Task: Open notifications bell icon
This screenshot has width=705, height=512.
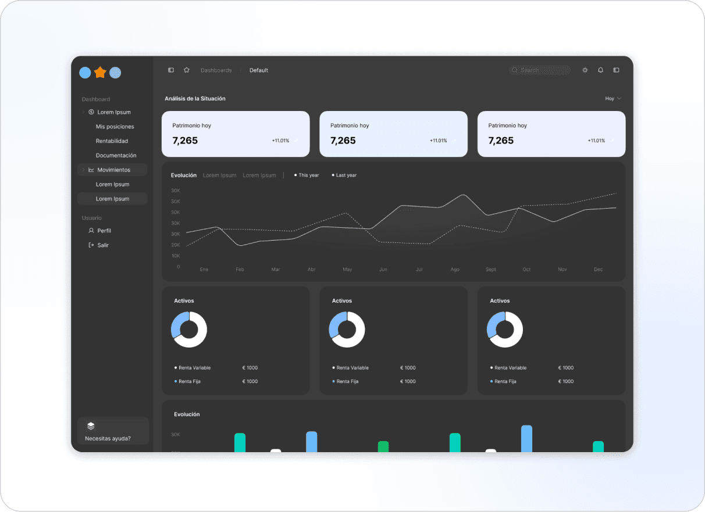Action: 601,70
